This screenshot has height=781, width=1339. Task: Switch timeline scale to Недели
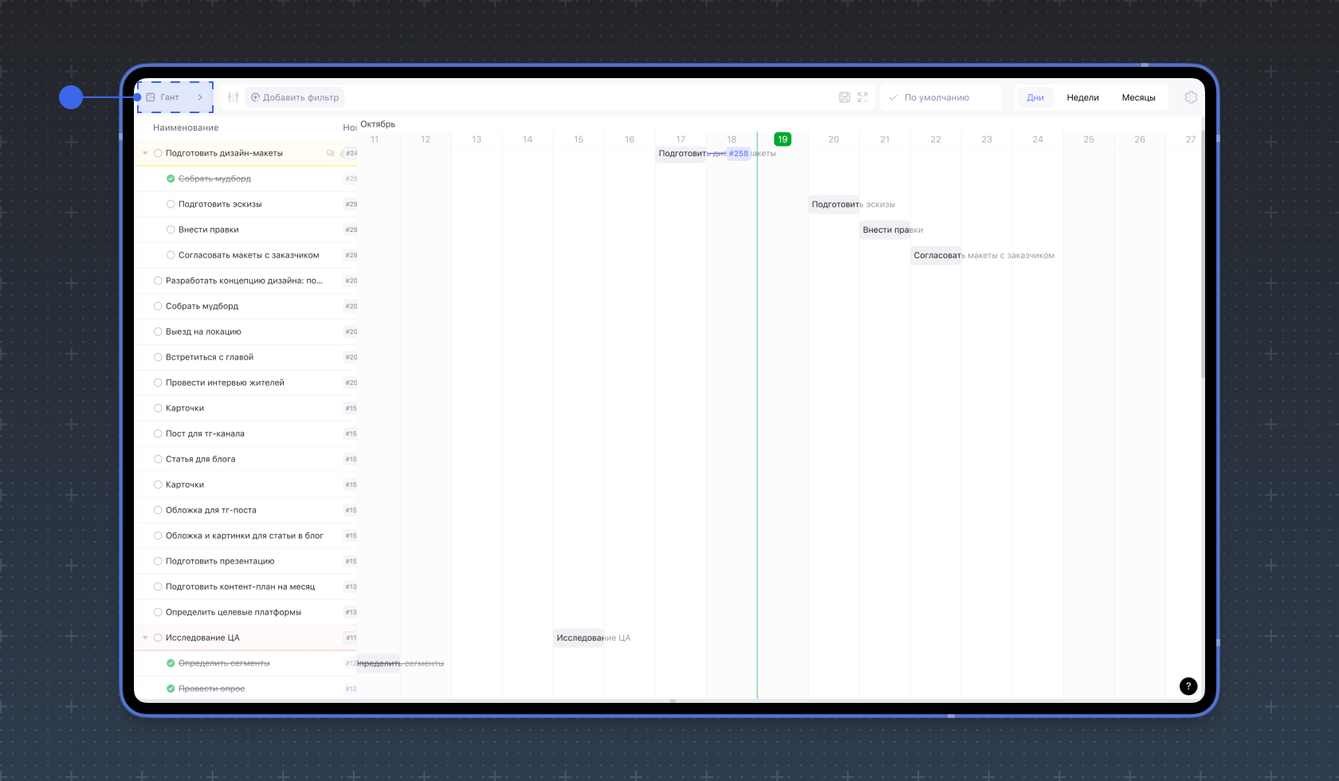click(1082, 97)
